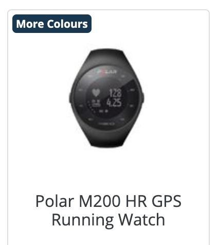Click the left side button of the watch
This screenshot has width=217, height=245.
coord(70,98)
